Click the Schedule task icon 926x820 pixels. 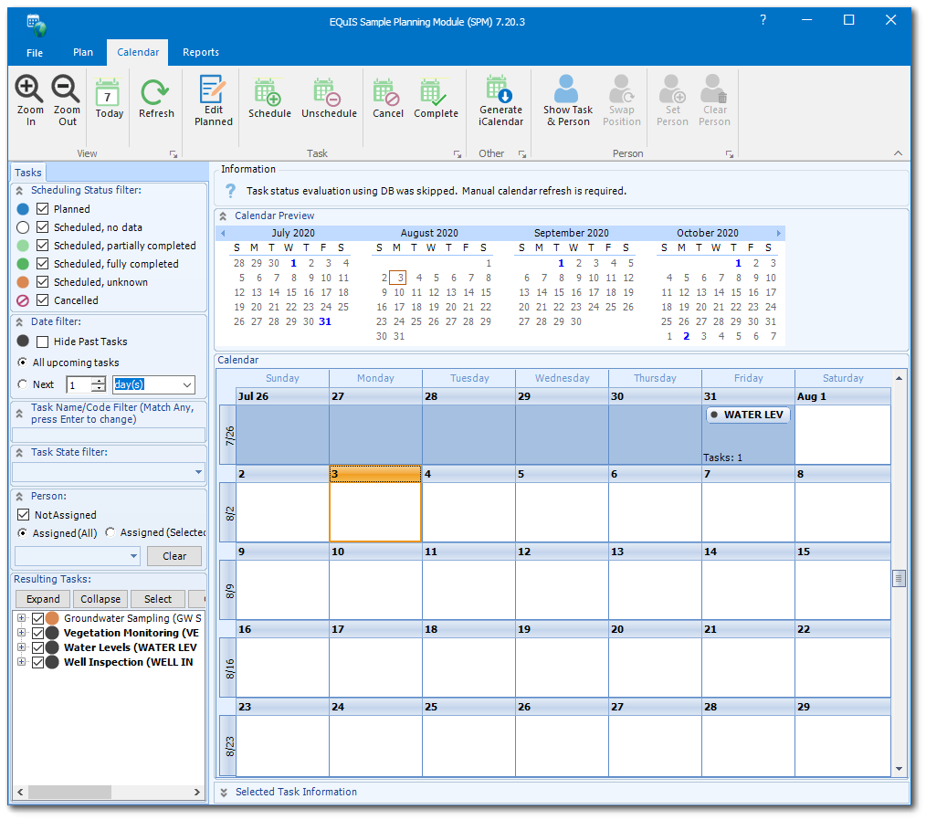269,98
